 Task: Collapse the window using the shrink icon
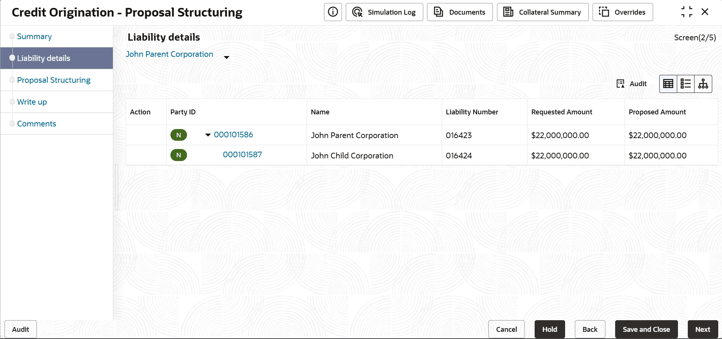click(x=687, y=12)
